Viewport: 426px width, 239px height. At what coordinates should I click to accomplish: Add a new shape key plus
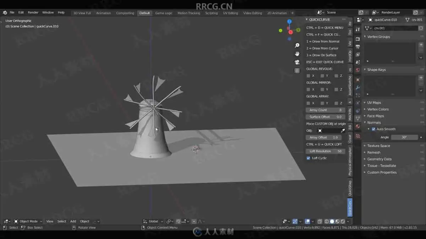[x=421, y=78]
